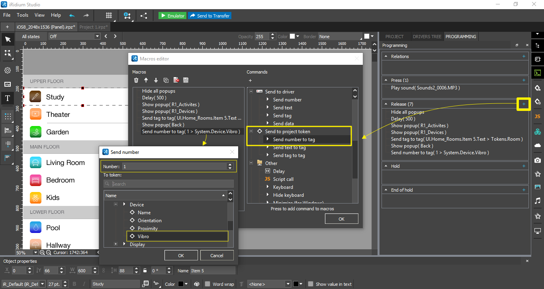Screen dimensions: 544x289
Task: Select the Text tool in left toolbar
Action: [7, 99]
